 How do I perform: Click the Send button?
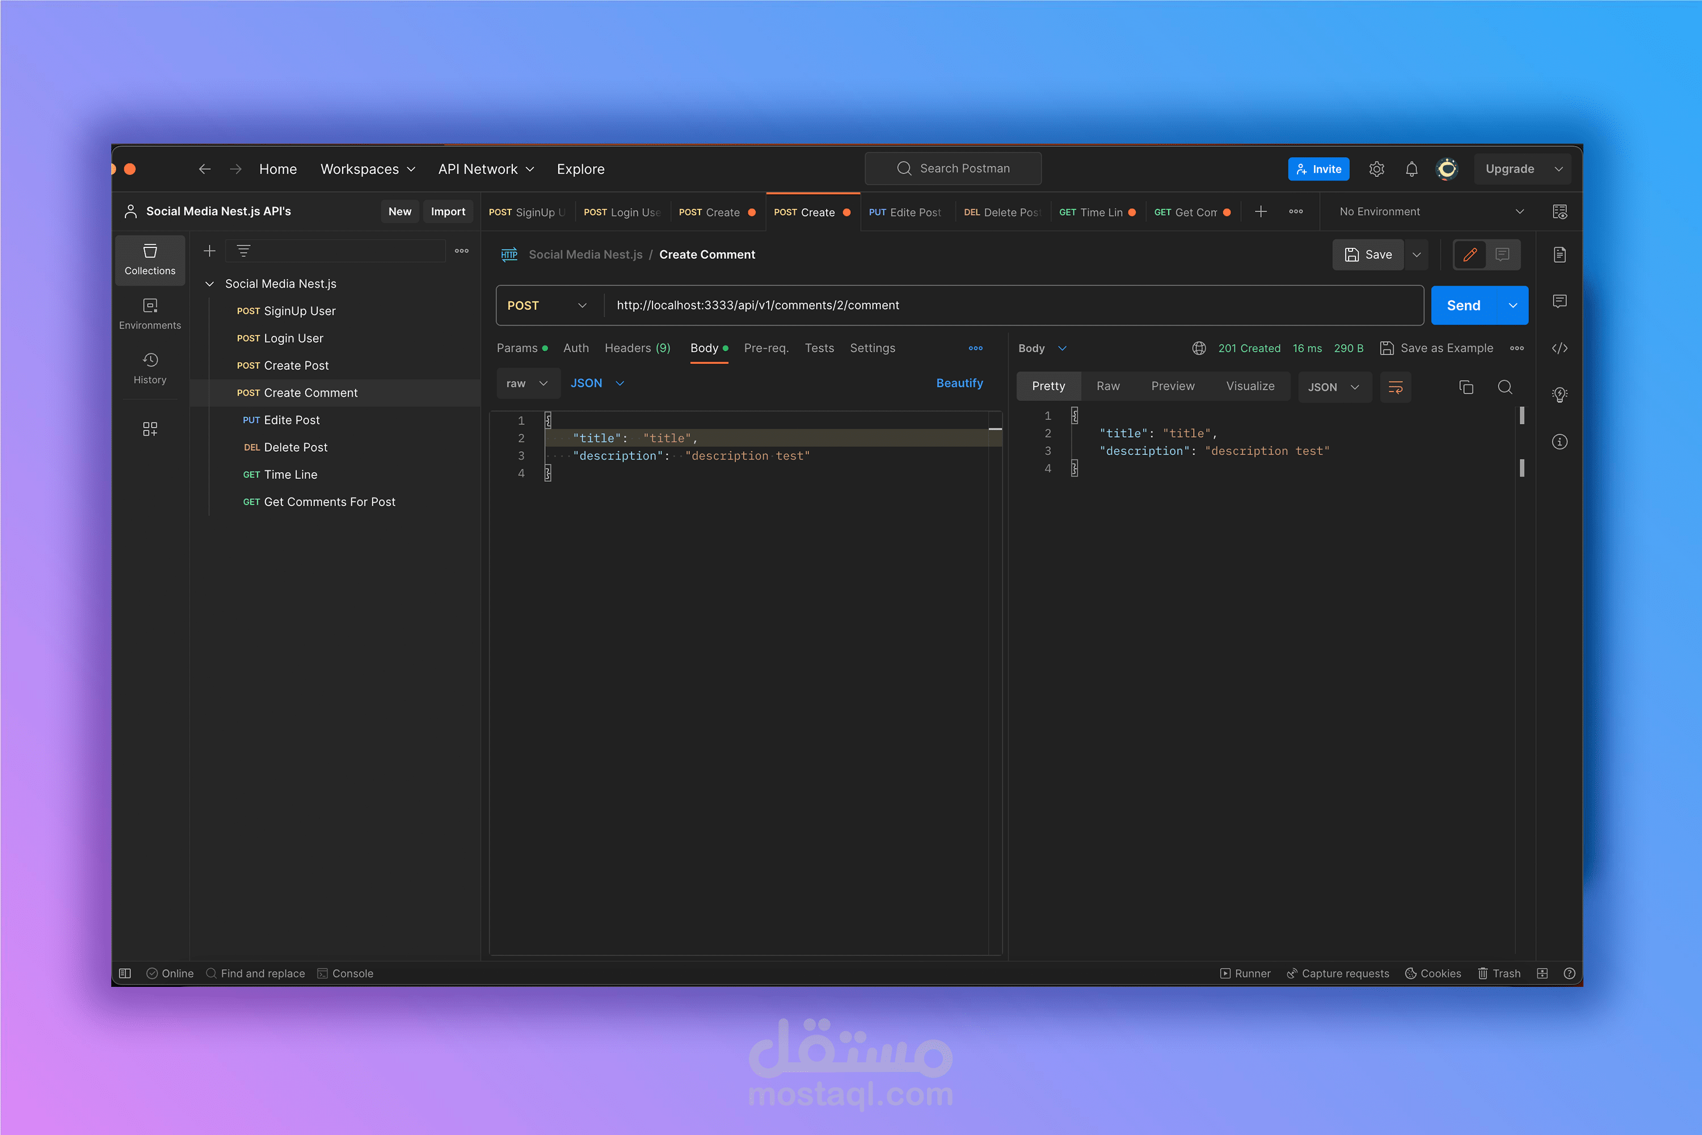coord(1463,305)
